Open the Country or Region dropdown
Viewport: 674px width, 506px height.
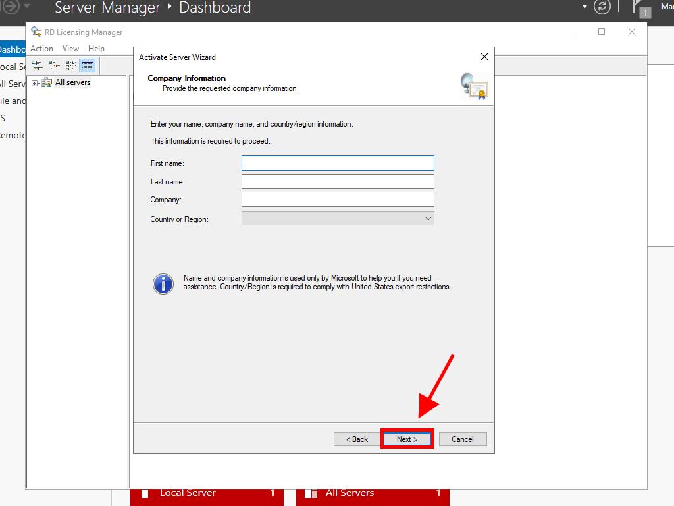pos(338,219)
